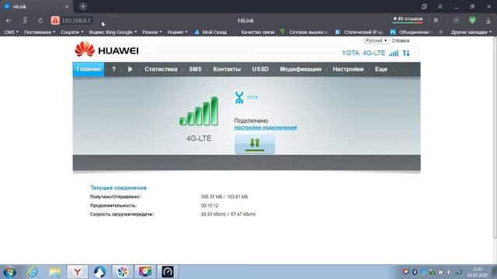Expand the Разное bookmarks folder
The width and height of the screenshot is (497, 279).
point(152,32)
